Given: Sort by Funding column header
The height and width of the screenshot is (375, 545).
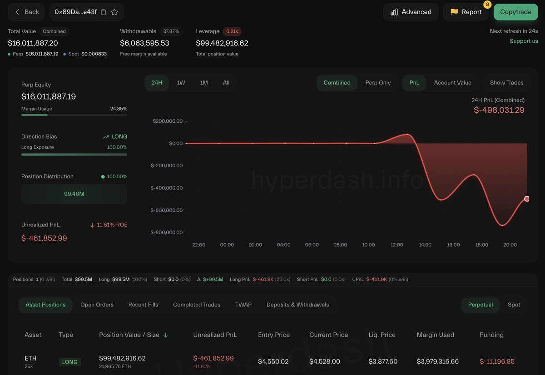Looking at the screenshot, I should (491, 335).
